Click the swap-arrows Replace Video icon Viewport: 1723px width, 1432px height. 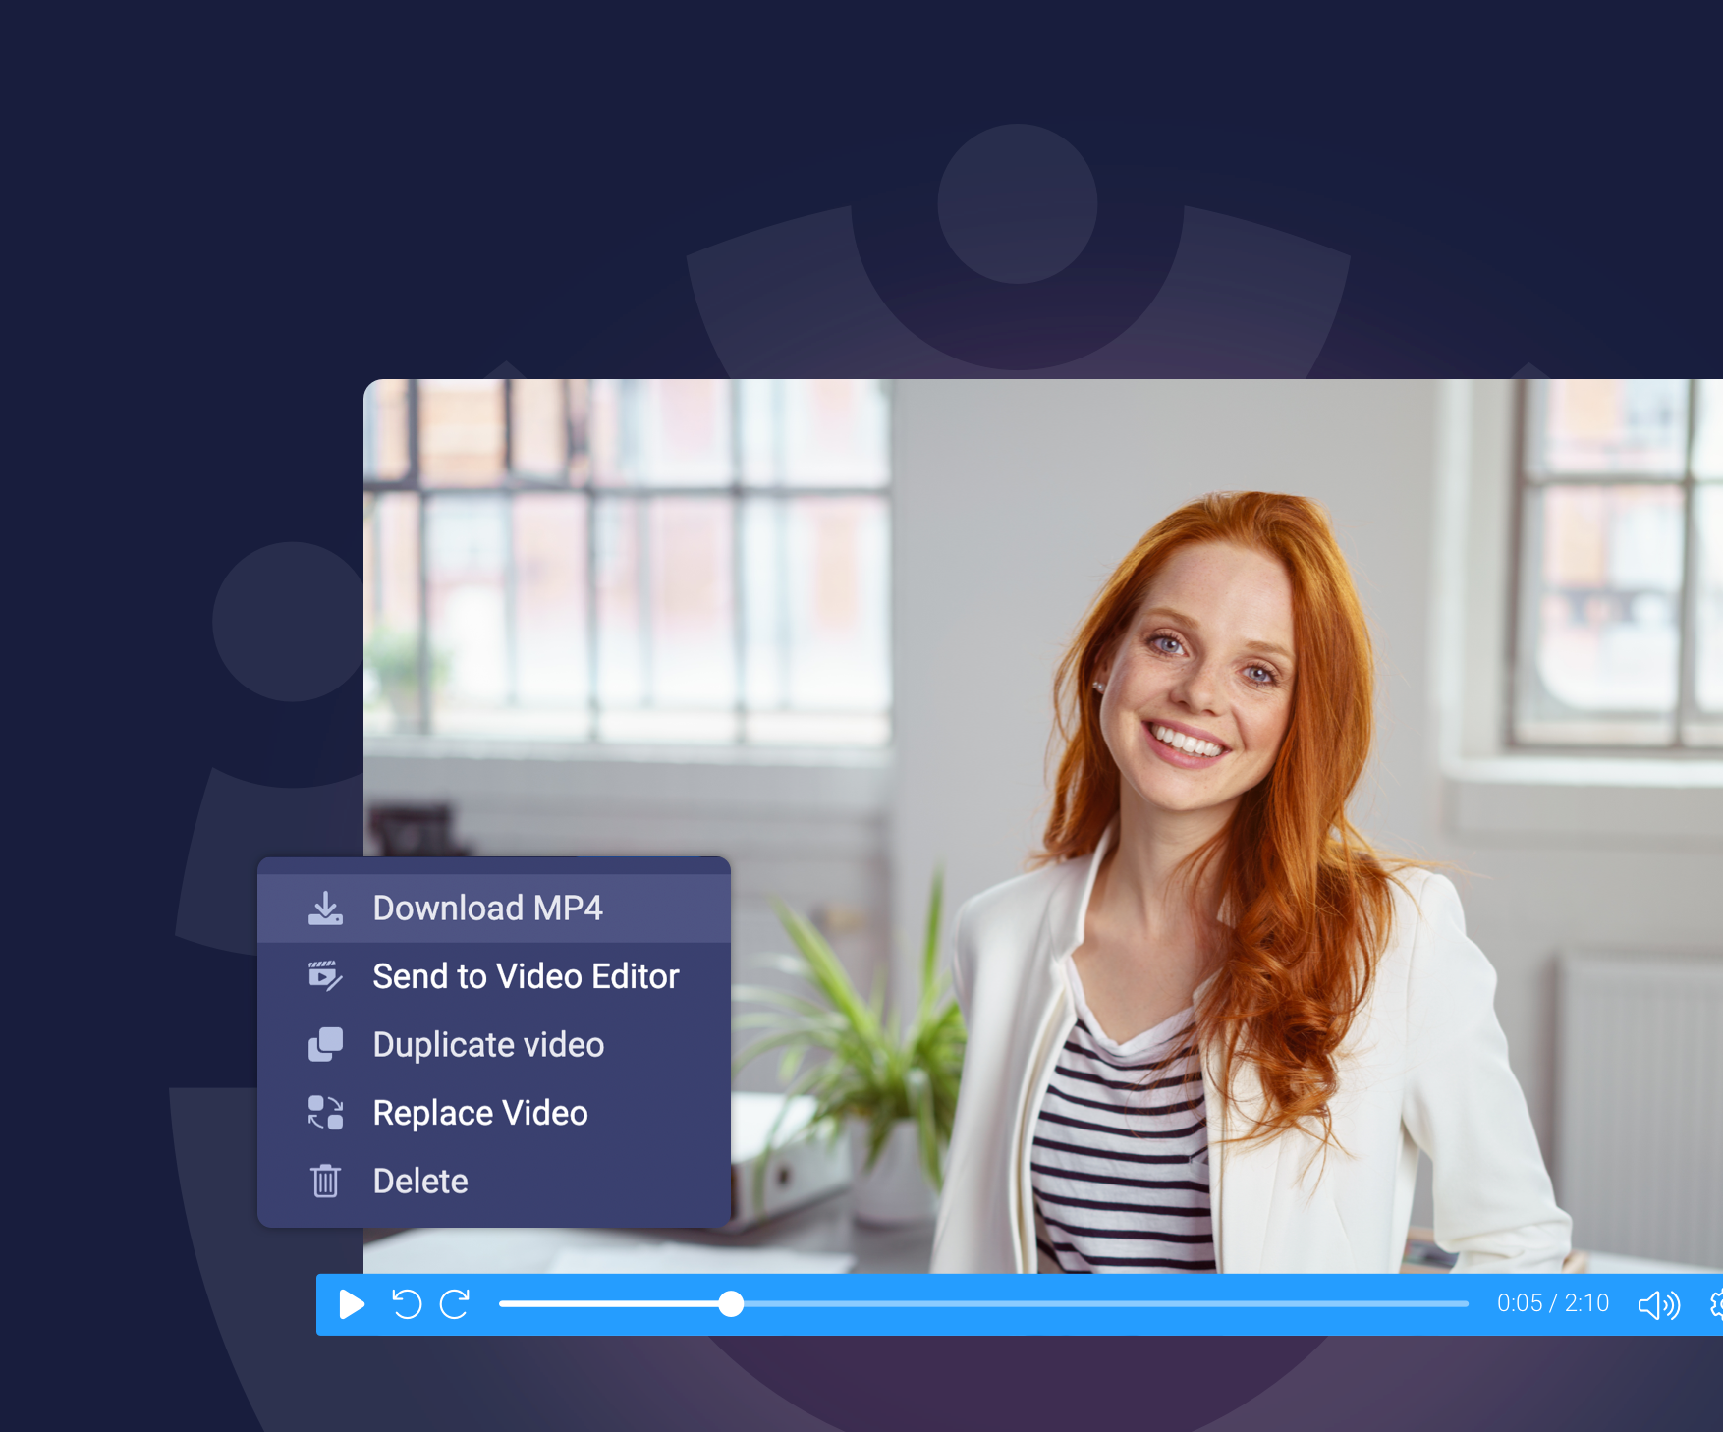(x=325, y=1113)
